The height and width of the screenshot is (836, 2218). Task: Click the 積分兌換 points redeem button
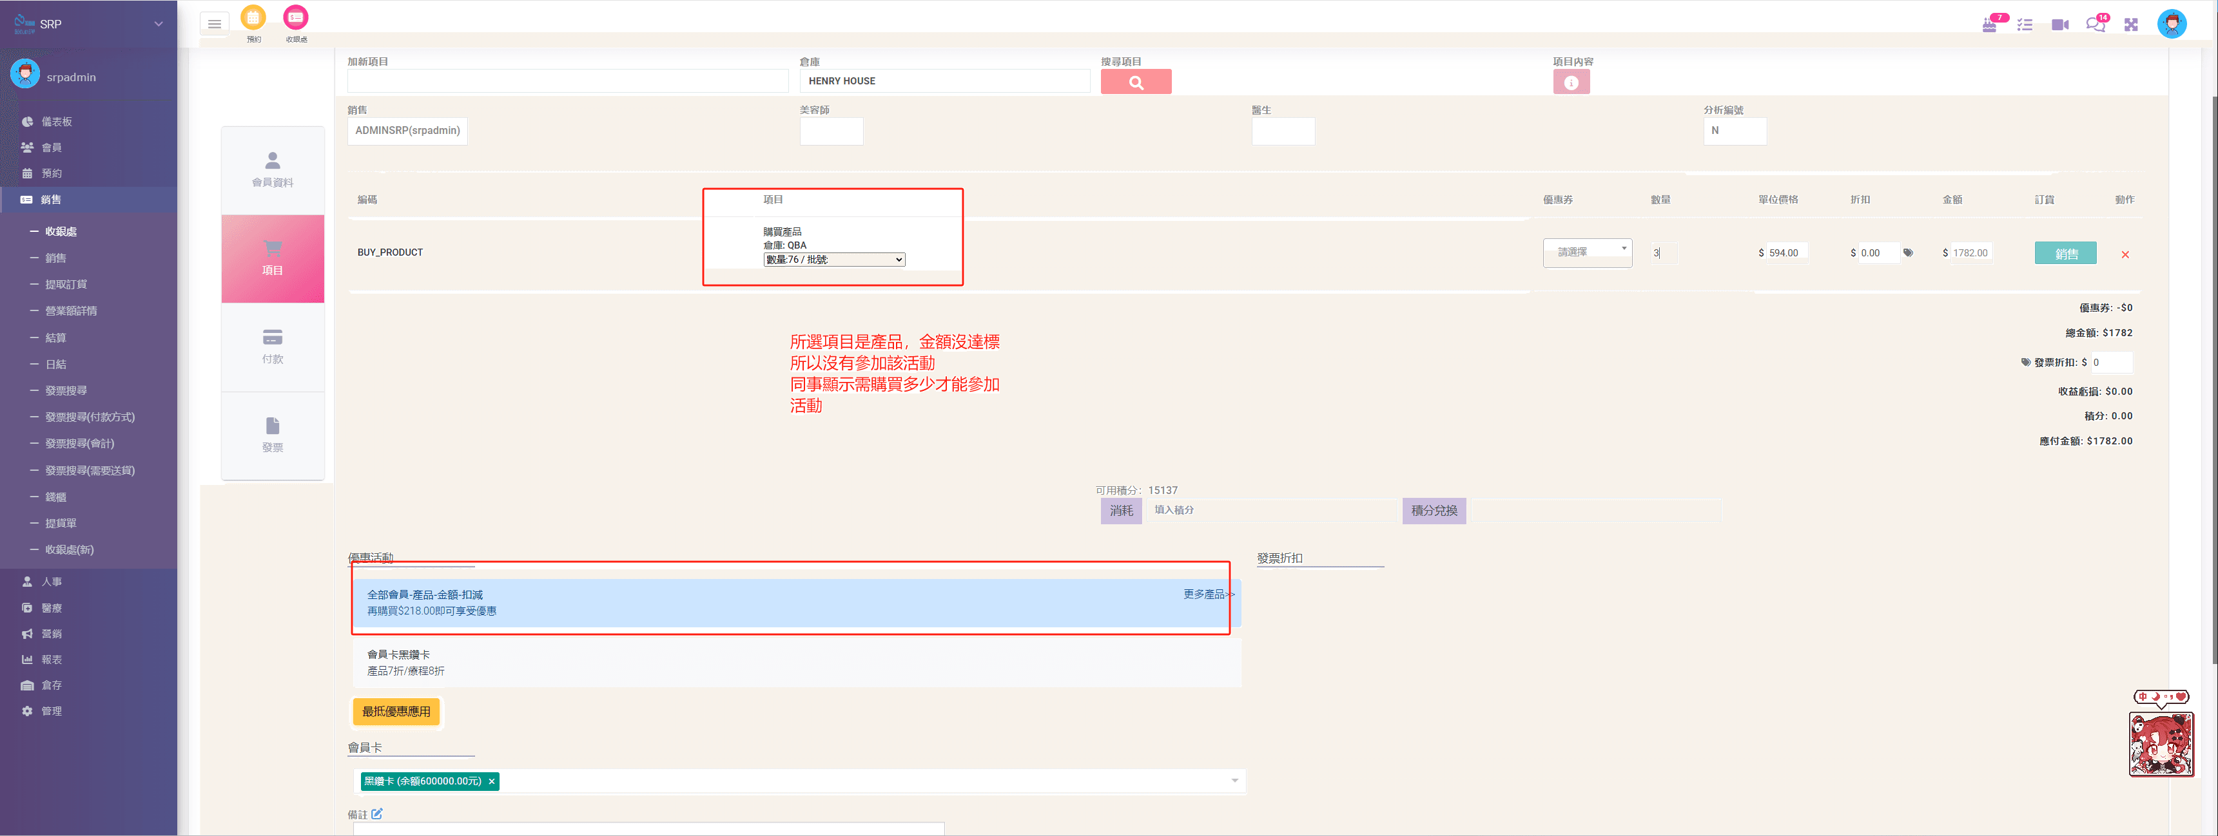tap(1434, 511)
